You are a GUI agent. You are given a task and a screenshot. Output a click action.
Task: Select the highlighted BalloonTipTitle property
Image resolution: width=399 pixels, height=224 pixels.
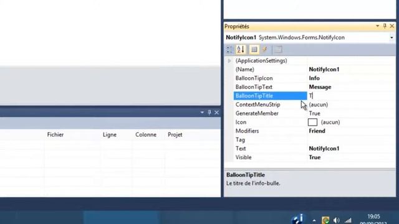coord(270,96)
